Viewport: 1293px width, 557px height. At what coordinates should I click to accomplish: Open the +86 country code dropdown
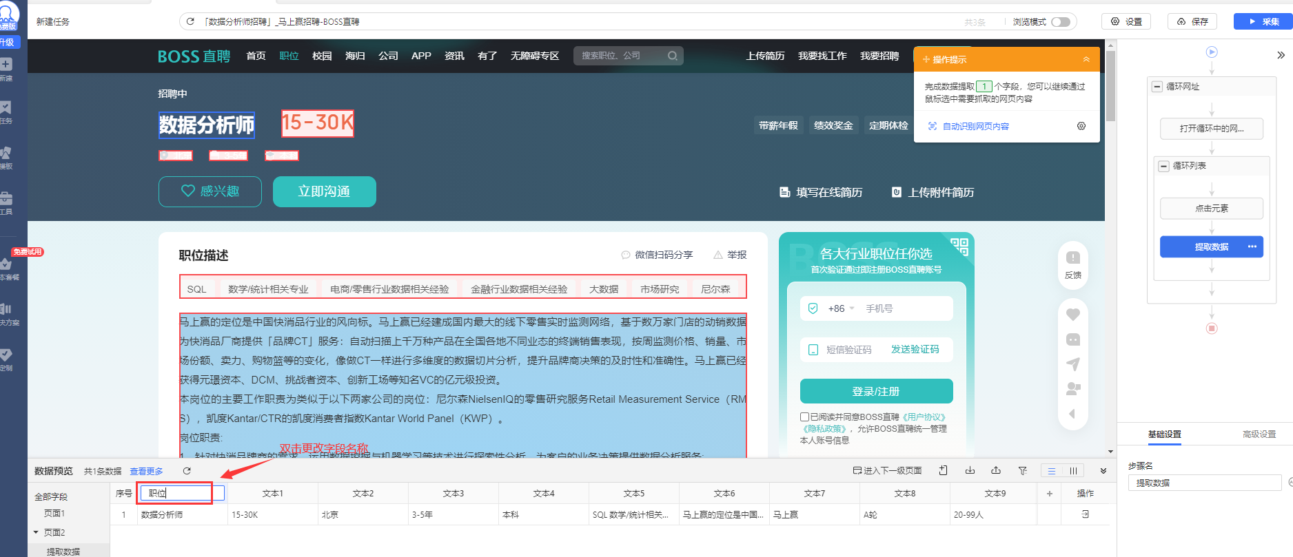click(x=841, y=308)
